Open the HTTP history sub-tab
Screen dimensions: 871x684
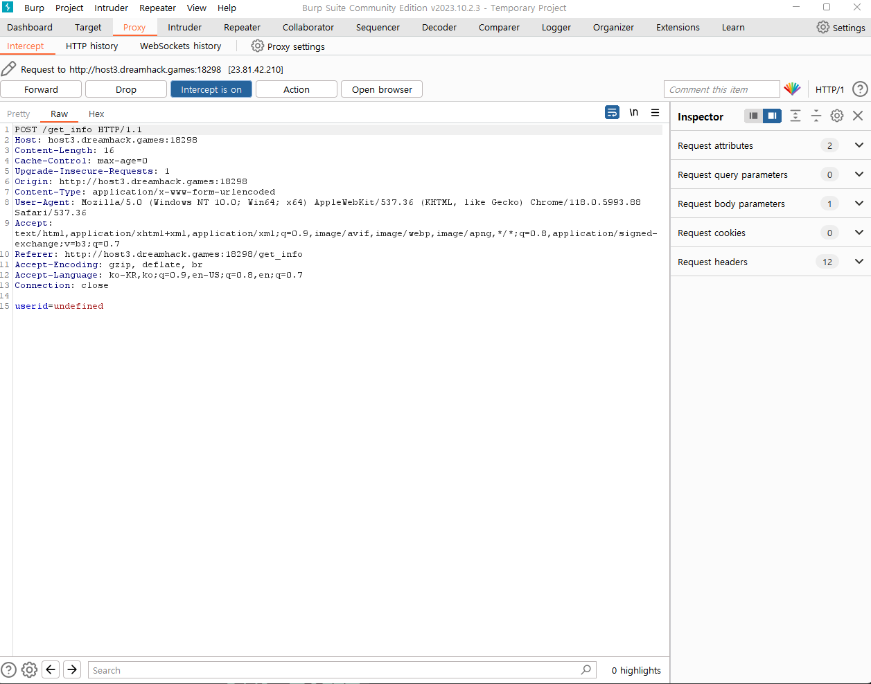[x=91, y=46]
